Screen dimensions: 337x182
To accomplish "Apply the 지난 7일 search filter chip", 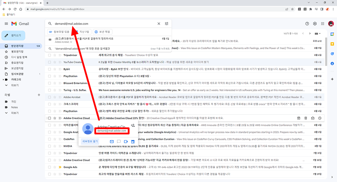I will point(82,32).
